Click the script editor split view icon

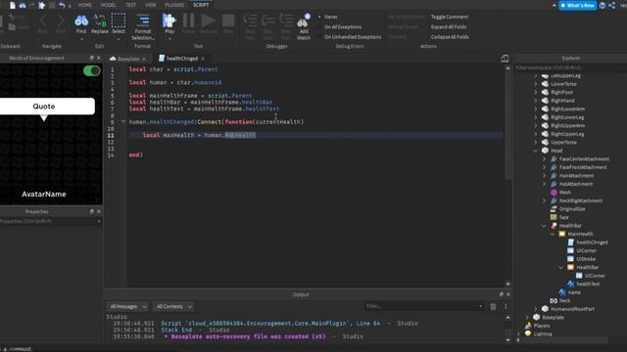click(505, 59)
